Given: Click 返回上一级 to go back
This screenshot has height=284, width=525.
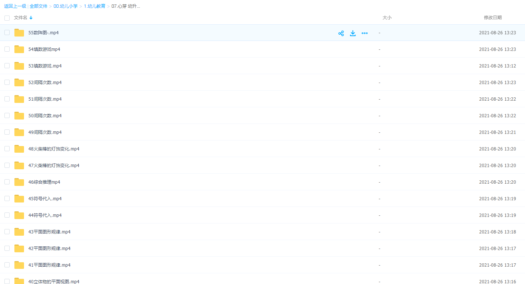Looking at the screenshot, I should (15, 6).
